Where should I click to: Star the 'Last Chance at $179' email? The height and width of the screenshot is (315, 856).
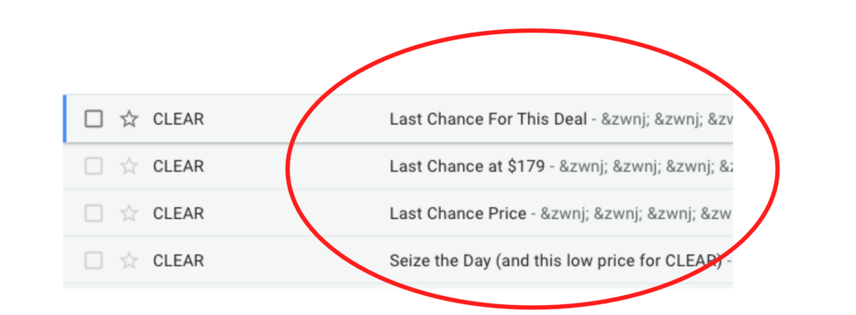pos(129,166)
